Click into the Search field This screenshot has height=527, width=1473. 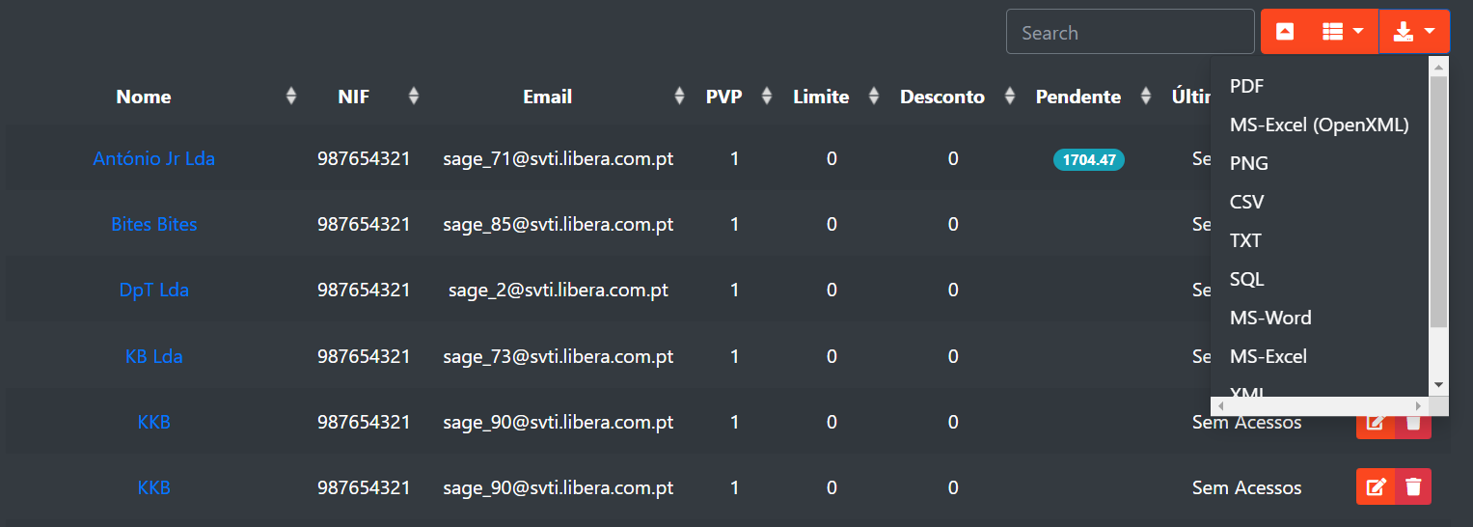[x=1130, y=32]
